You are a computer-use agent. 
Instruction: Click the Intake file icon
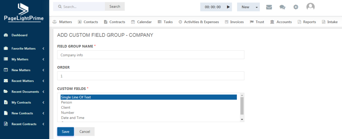[324, 22]
